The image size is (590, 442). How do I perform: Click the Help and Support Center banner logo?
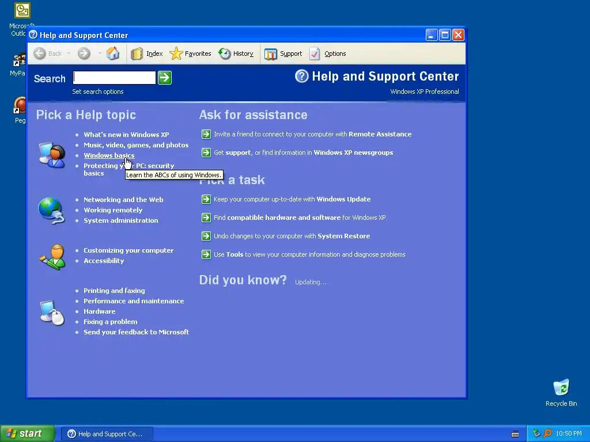(301, 76)
